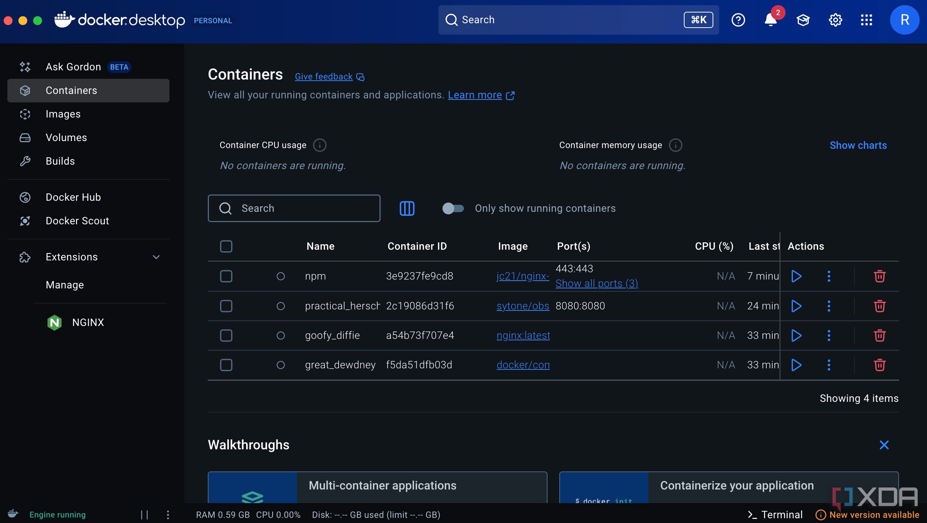Select Containers in the sidebar
927x523 pixels.
[88, 91]
